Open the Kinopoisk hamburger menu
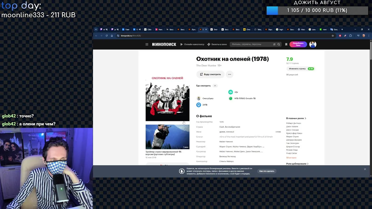The width and height of the screenshot is (372, 209). [x=147, y=44]
